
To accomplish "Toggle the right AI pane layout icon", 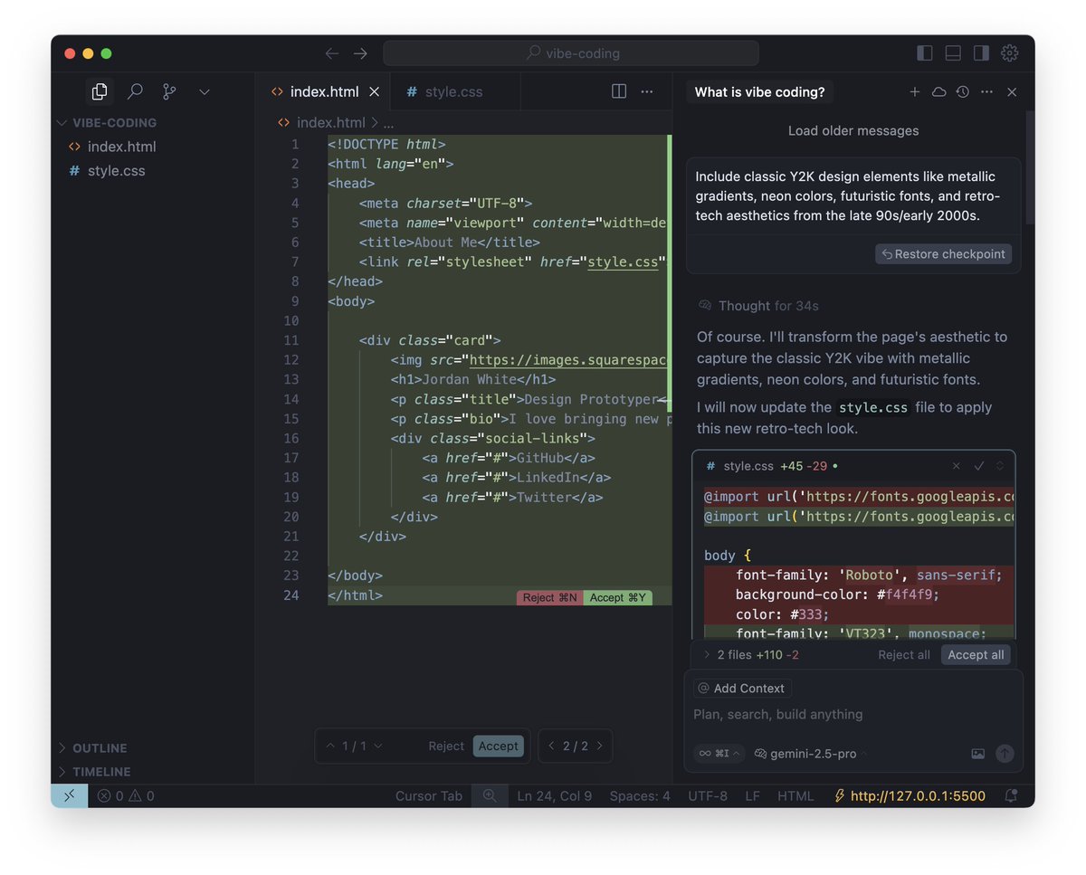I will pos(981,53).
